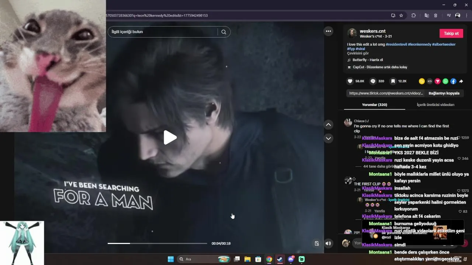The width and height of the screenshot is (472, 265).
Task: Click the search magnifier in related content box
Action: click(x=224, y=32)
